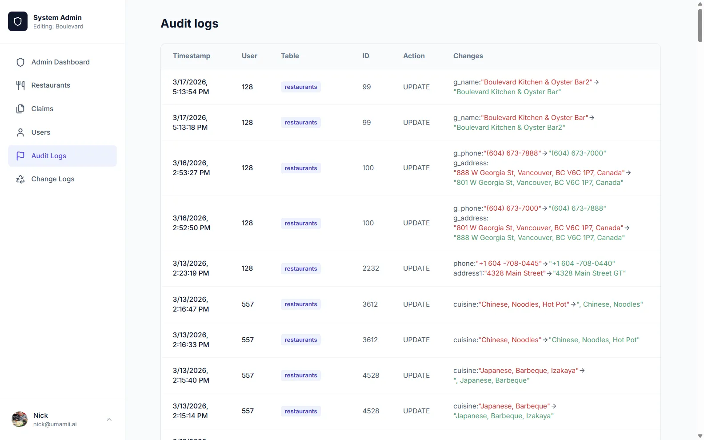Click the Changes column header
The width and height of the screenshot is (704, 440).
[x=468, y=56]
